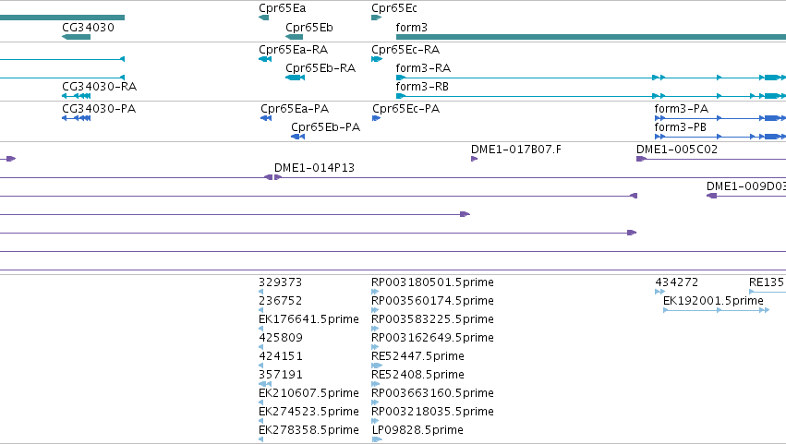Select the DME1-014P13 feature arrows
The image size is (786, 444).
coord(273,177)
